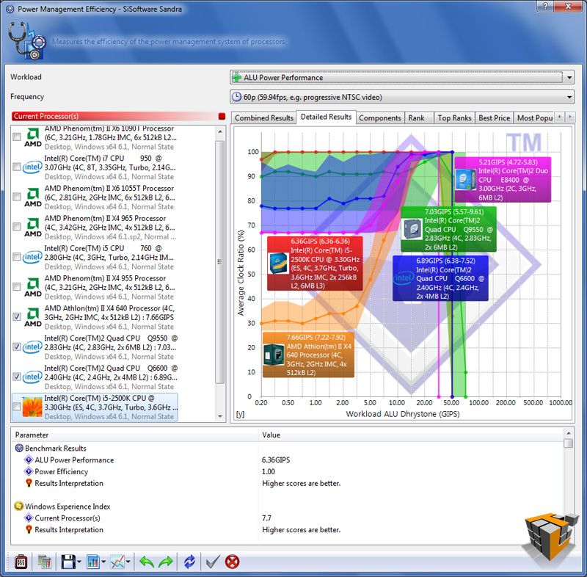Click the Benchmark Results globe icon
Image resolution: width=587 pixels, height=577 pixels.
coord(19,448)
